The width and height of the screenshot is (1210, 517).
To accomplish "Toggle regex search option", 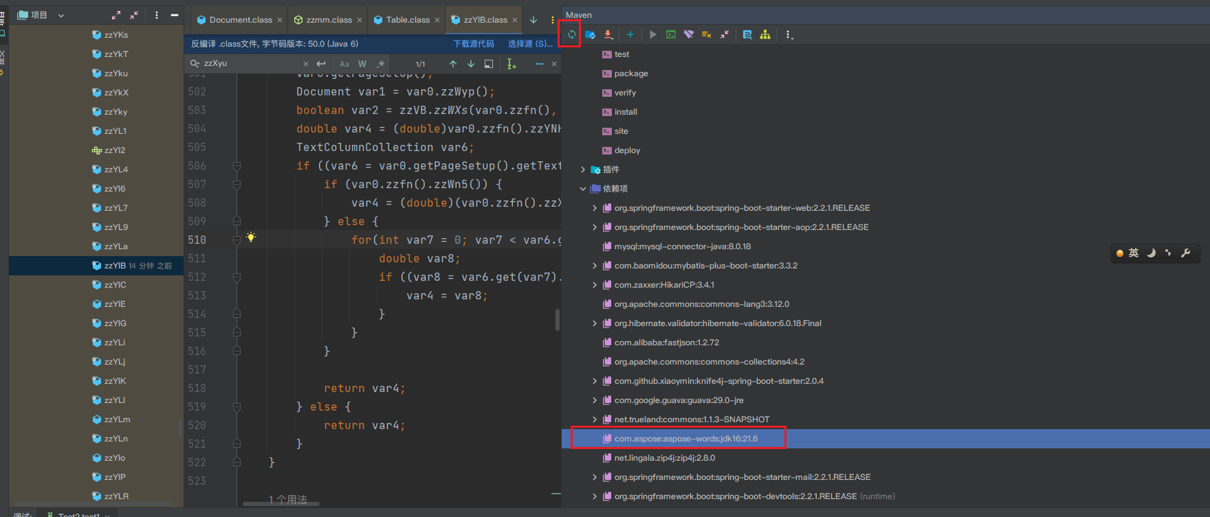I will (x=380, y=64).
